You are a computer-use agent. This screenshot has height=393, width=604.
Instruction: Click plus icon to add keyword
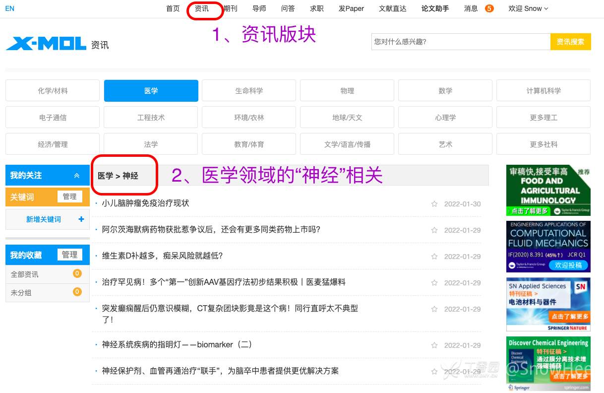coord(81,219)
